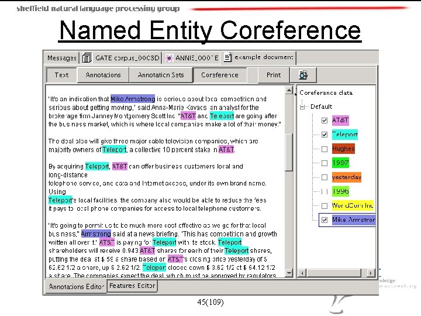Viewport: 421px width, 316px height.
Task: Click the GATE corpus document stack icon
Action: coord(87,58)
